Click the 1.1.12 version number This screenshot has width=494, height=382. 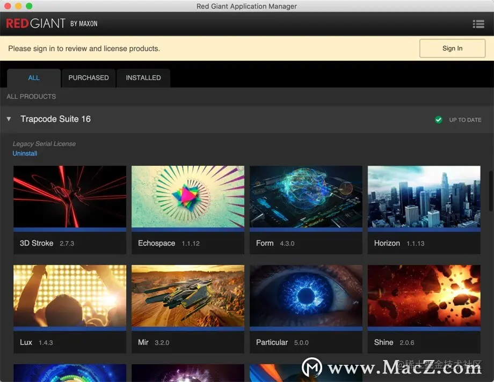[191, 244]
